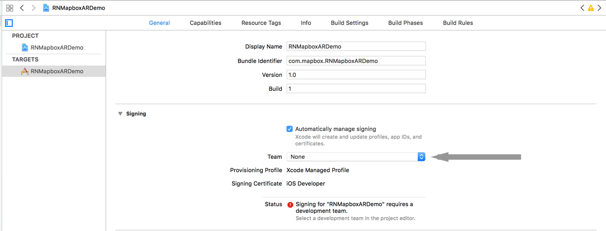Select RNMapboxARDemo under TARGETS
606x231 pixels.
(56, 71)
